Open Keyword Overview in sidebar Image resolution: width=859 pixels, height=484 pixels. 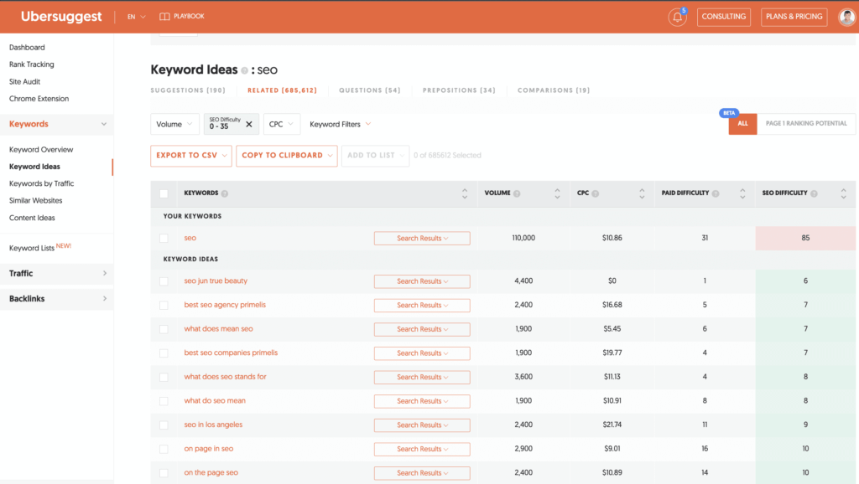pos(41,150)
